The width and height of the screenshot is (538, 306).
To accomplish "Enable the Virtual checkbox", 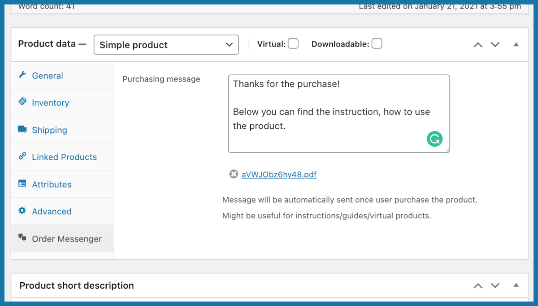I will tap(293, 43).
